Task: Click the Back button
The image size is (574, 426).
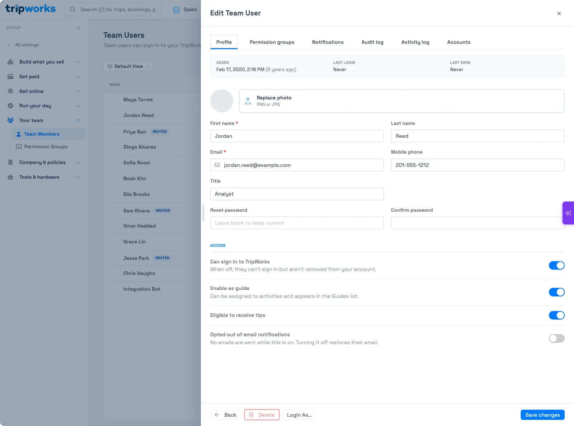Action: [225, 415]
